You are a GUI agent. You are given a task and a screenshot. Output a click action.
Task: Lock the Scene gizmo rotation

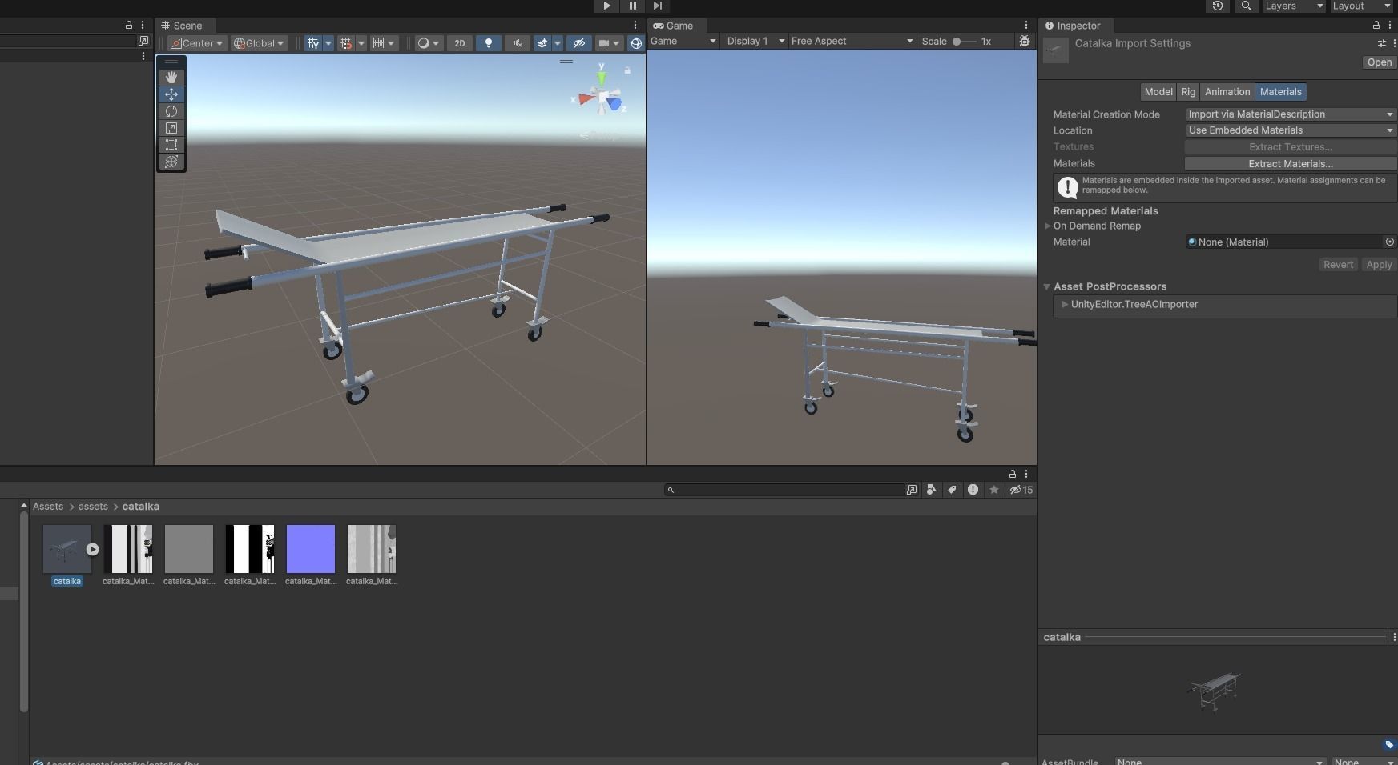627,70
